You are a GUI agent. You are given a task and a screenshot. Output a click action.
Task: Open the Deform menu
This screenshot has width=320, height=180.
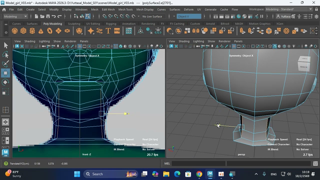tap(189, 9)
